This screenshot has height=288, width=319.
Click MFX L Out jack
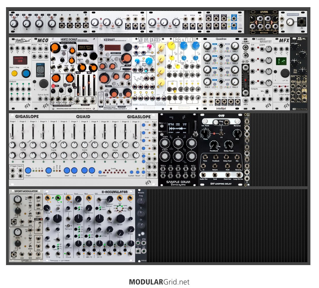click(x=281, y=99)
